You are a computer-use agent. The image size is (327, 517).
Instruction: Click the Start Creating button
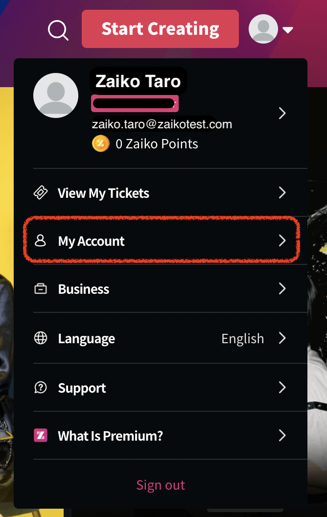[160, 29]
